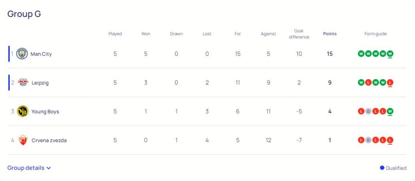This screenshot has height=181, width=415.
Task: Click Young Boys' latest win form badge
Action: (390, 112)
